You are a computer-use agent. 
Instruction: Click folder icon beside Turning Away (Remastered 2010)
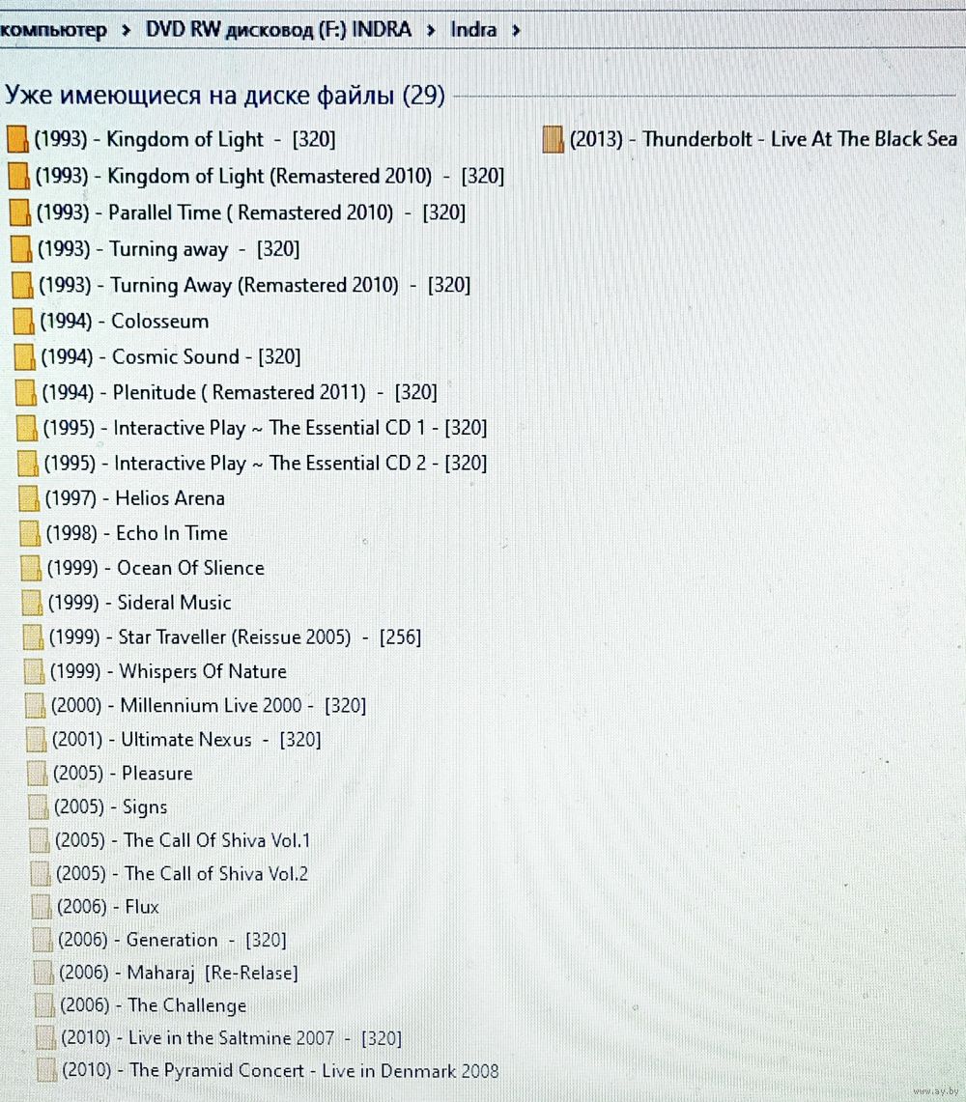tap(22, 285)
